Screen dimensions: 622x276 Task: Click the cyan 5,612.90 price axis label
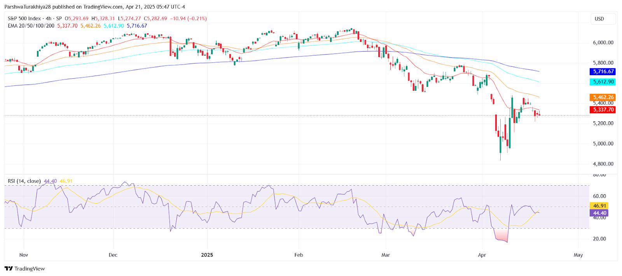[603, 82]
